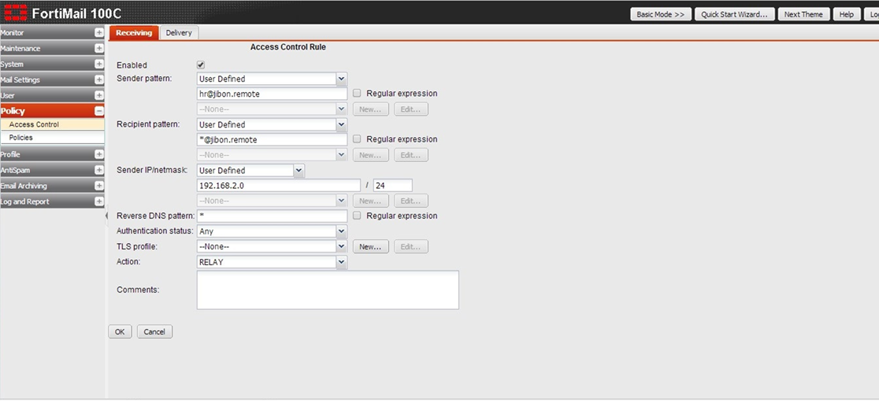
Task: Open the Maintenance menu section
Action: coord(52,49)
